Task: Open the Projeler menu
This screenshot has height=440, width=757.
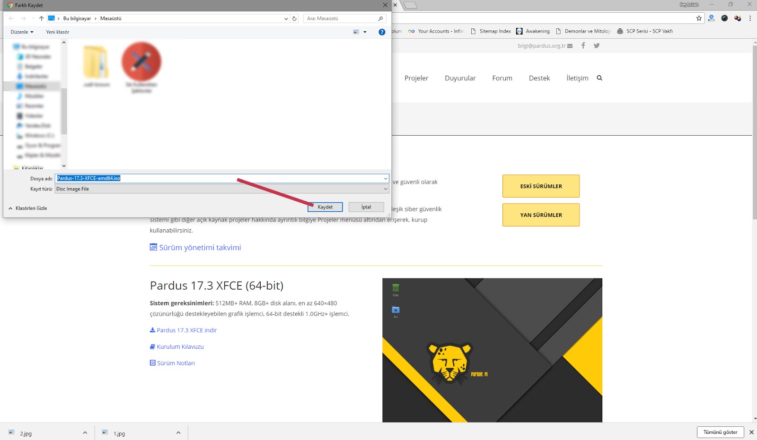Action: 416,78
